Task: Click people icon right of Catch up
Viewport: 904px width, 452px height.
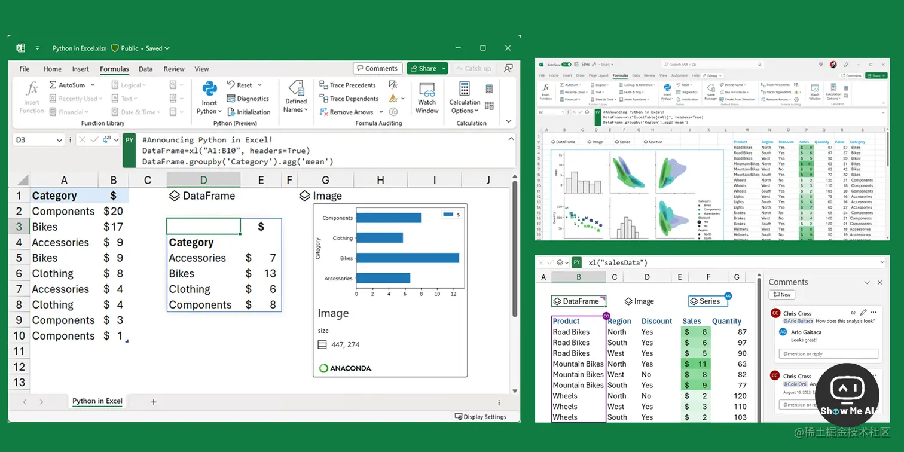Action: pos(508,68)
